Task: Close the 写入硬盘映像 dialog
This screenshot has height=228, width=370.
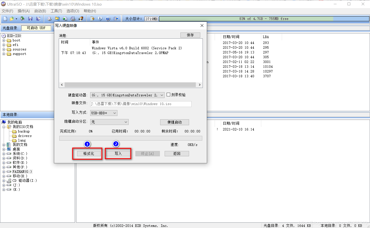Action: point(202,25)
